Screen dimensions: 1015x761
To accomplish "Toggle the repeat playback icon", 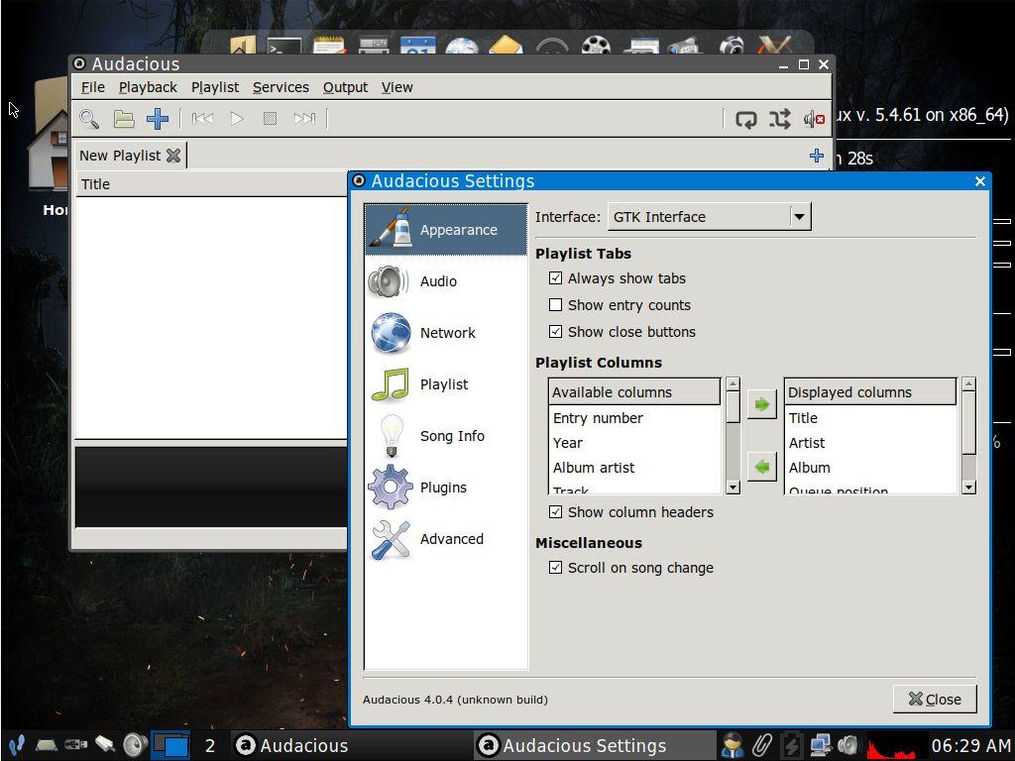I will (746, 119).
